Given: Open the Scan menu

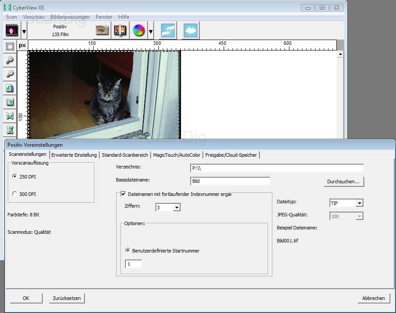Looking at the screenshot, I should click(x=11, y=17).
